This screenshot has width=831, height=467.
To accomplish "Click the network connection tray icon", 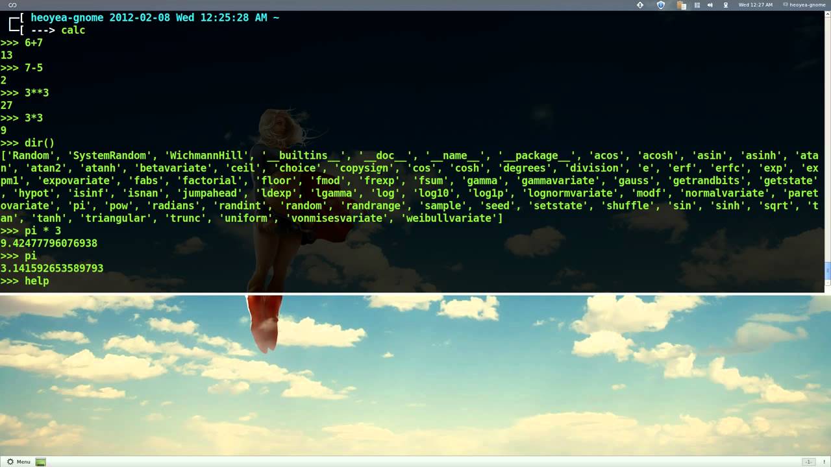I will pos(726,5).
